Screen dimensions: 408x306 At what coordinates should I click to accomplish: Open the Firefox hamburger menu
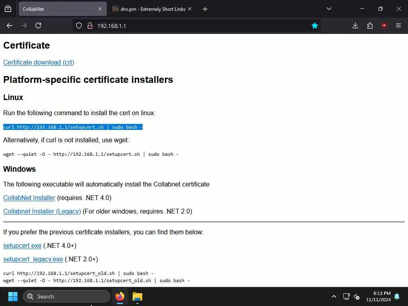tap(398, 25)
